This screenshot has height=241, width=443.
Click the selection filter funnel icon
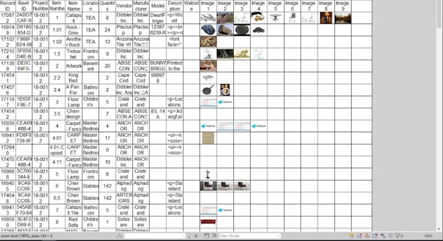pos(398,236)
